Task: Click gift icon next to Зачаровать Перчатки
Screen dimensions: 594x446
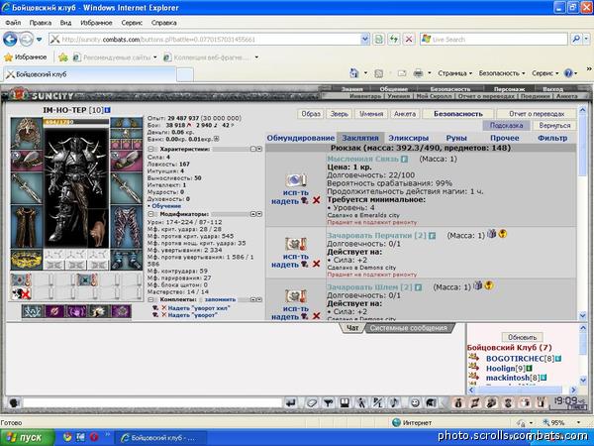Action: [x=492, y=234]
